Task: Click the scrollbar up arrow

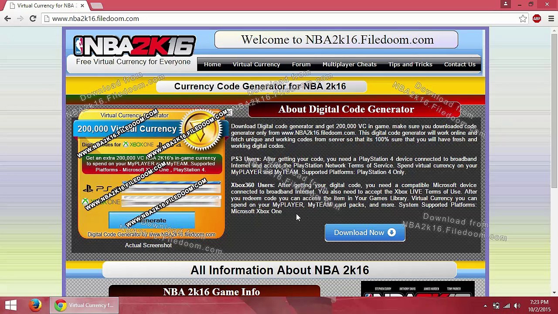Action: [x=554, y=31]
